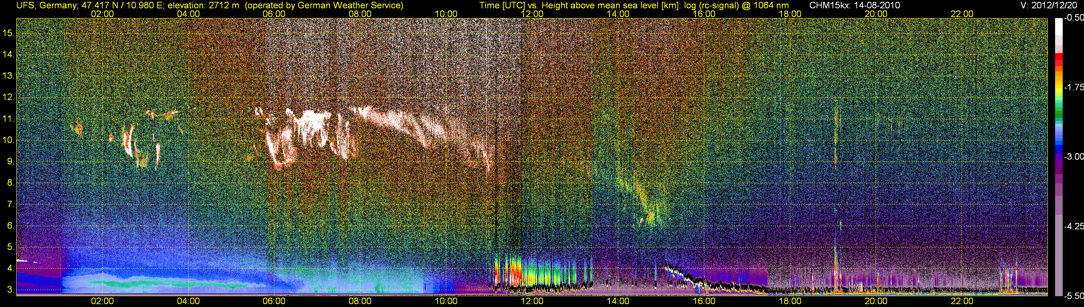Click the 15. km height axis label
1084x307 pixels.
pos(8,33)
